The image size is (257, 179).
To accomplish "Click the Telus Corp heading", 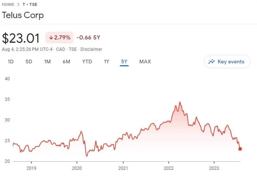I will pyautogui.click(x=23, y=15).
